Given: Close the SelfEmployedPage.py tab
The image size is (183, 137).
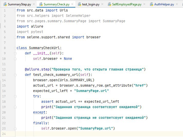Looking at the screenshot, I should 144,4.
